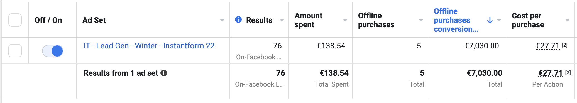577x103 pixels.
Task: Open the Ad Set column dropdown arrow
Action: [222, 20]
